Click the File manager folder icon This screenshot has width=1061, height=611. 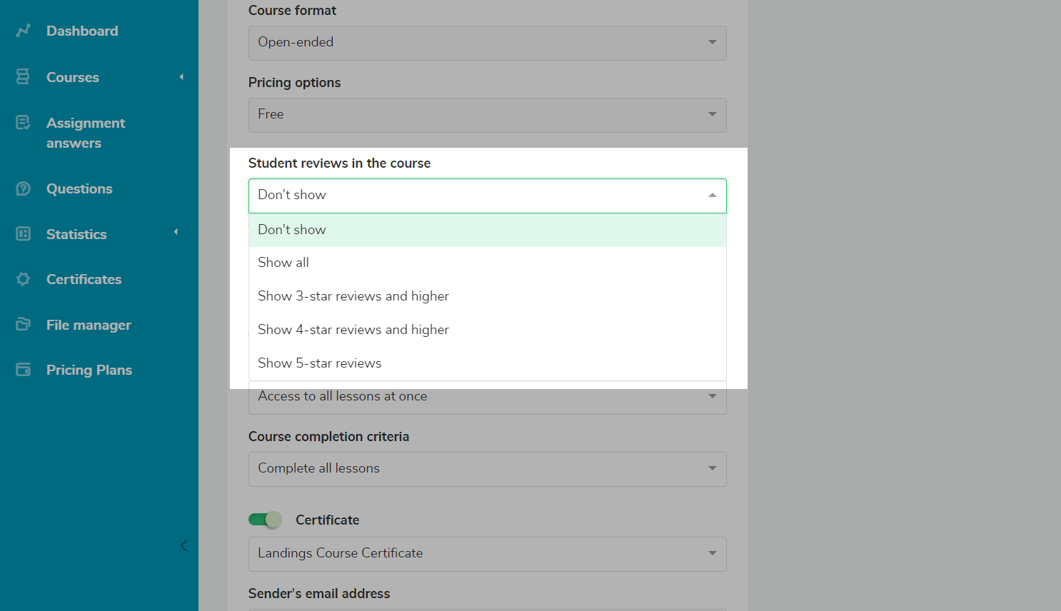tap(23, 325)
